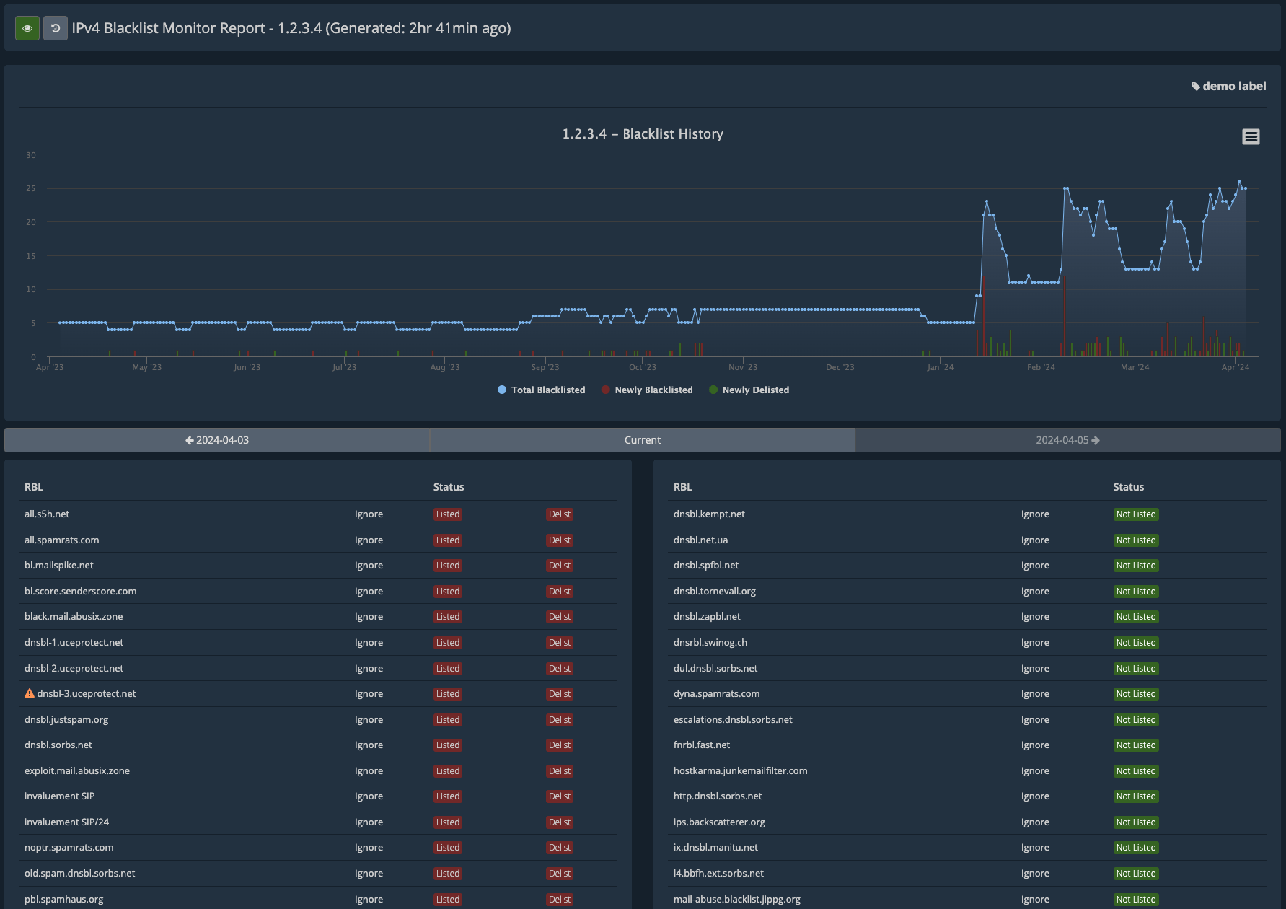
Task: Click the l4.bbfh.ext.sorbs.net RBL name
Action: point(718,874)
